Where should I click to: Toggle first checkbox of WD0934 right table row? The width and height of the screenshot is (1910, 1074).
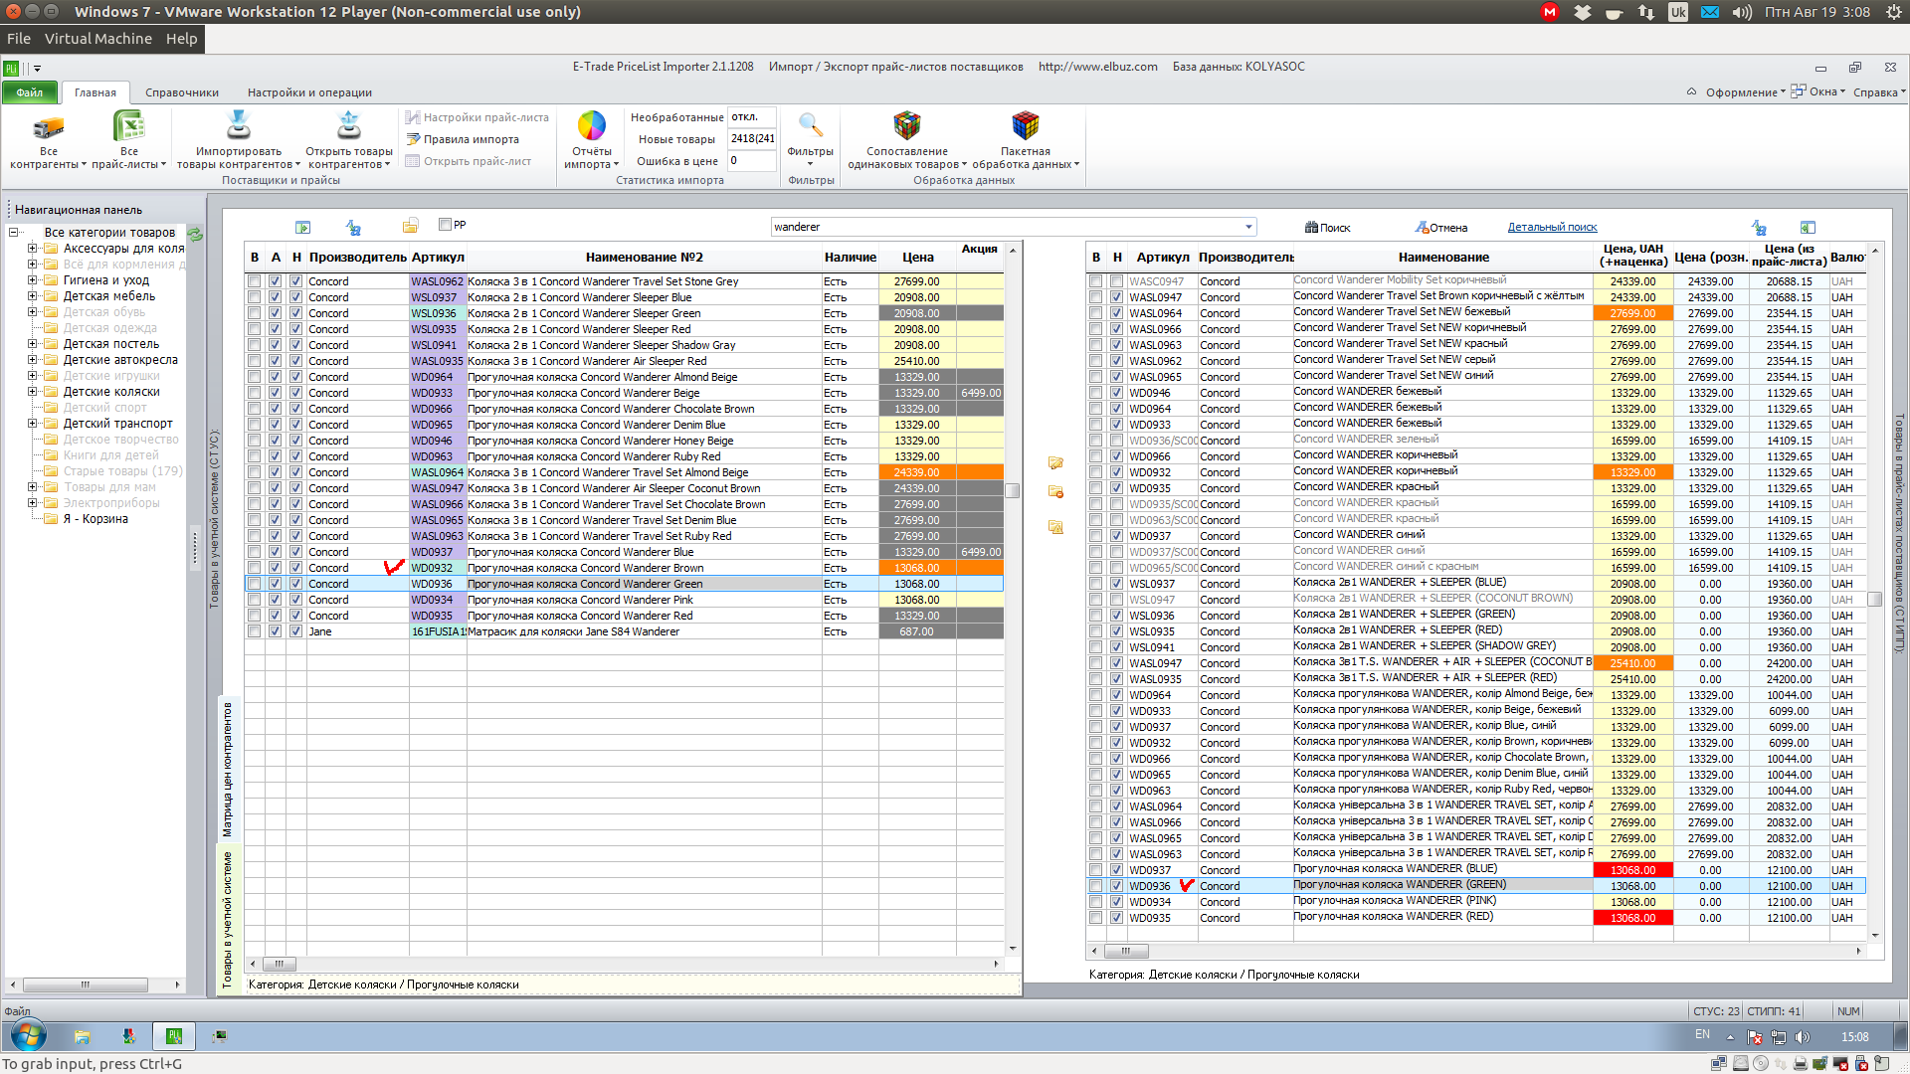tap(1096, 902)
